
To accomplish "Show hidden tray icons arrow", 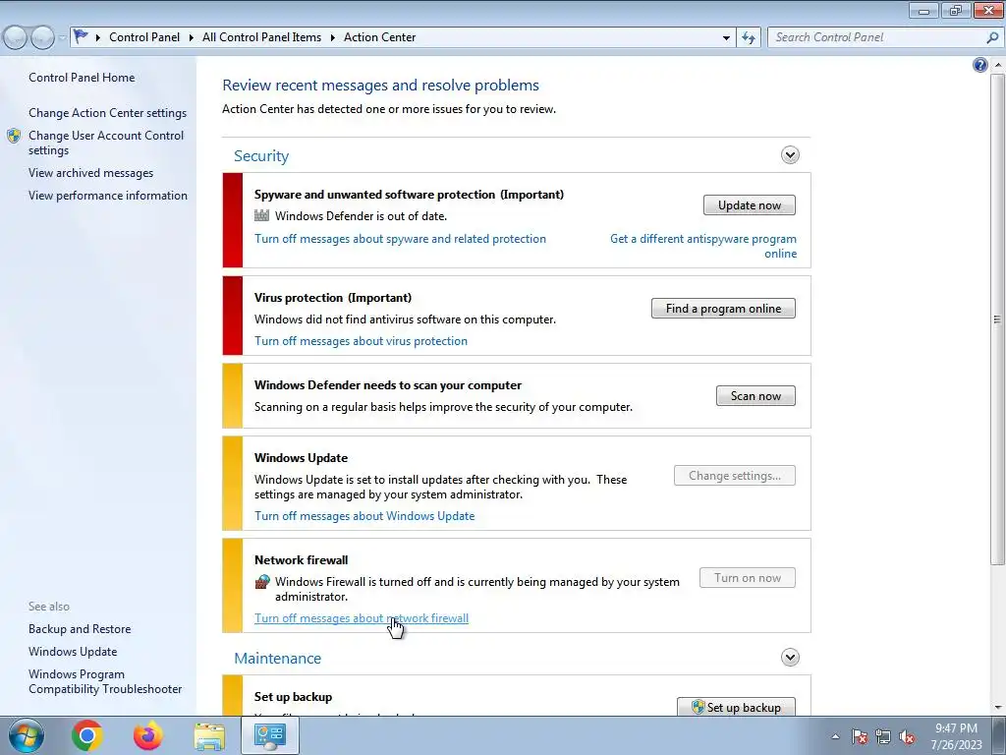I will (835, 736).
